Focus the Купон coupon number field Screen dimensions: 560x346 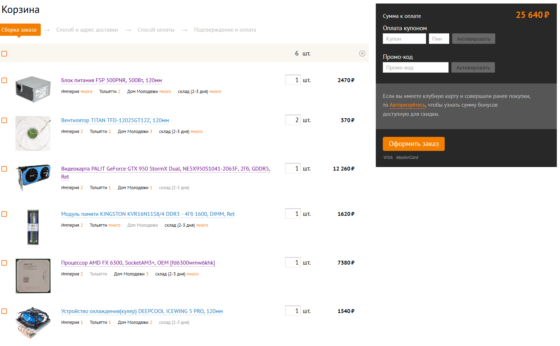tap(404, 39)
